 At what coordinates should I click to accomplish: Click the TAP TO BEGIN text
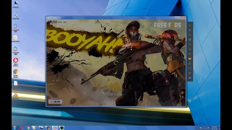click(116, 95)
